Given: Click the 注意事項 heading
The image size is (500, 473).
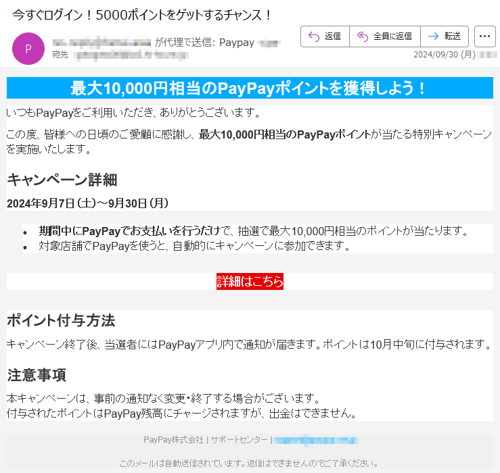Looking at the screenshot, I should [36, 375].
